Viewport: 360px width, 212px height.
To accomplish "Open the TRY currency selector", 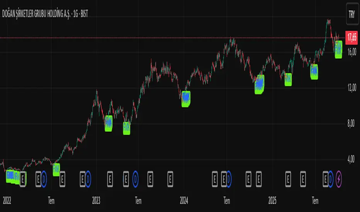I will 352,14.
